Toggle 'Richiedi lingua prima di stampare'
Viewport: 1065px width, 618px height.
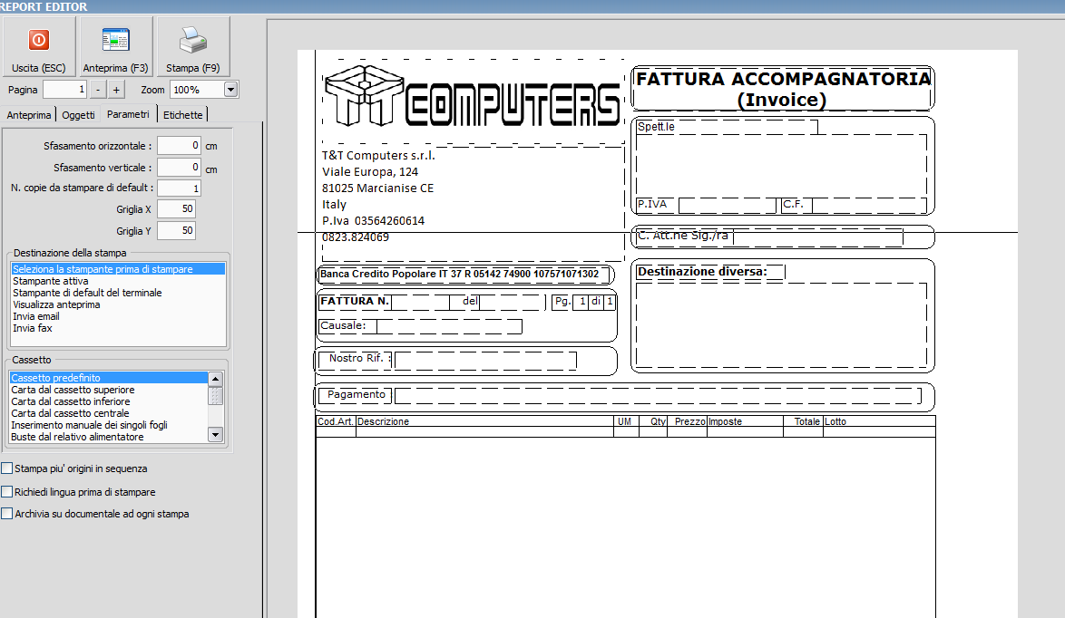tap(6, 492)
